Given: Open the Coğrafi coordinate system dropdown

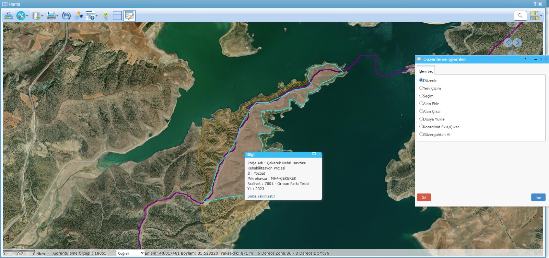Looking at the screenshot, I should (130, 253).
